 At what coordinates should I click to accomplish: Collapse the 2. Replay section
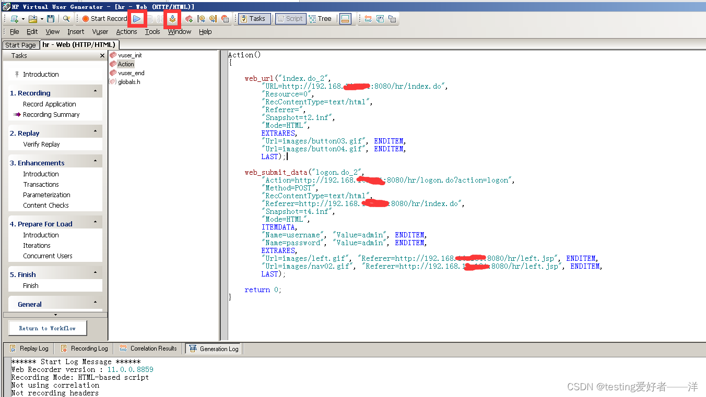(x=96, y=131)
